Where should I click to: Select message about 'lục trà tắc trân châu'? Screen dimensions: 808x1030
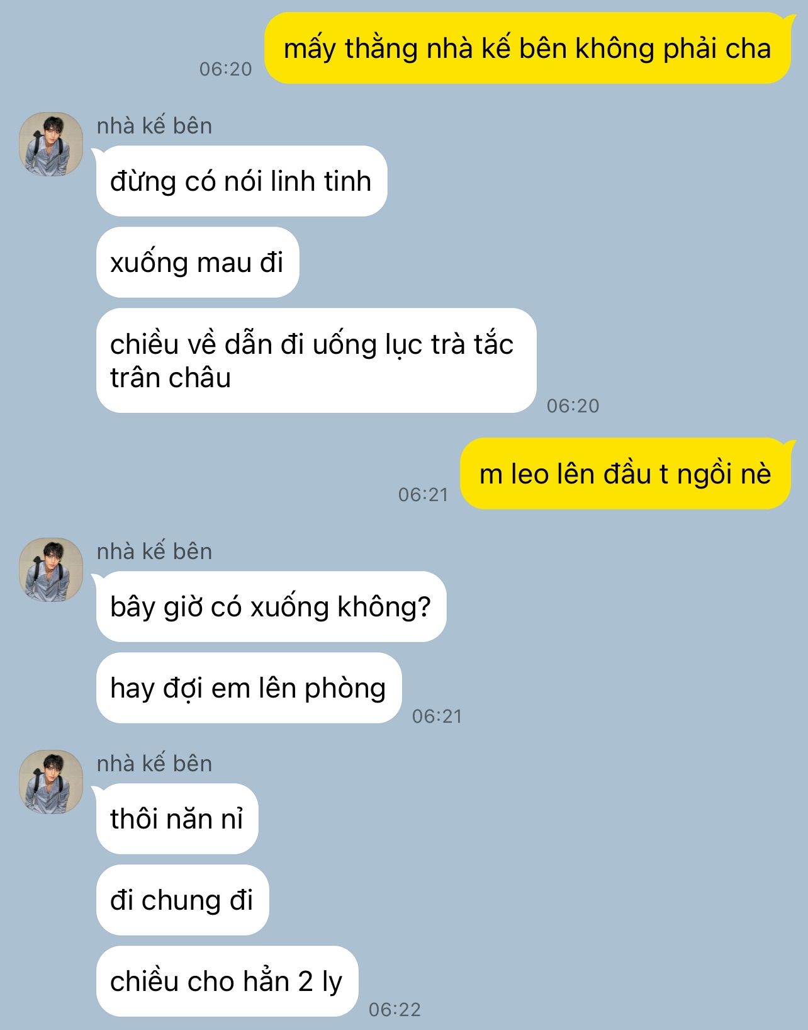pos(316,361)
